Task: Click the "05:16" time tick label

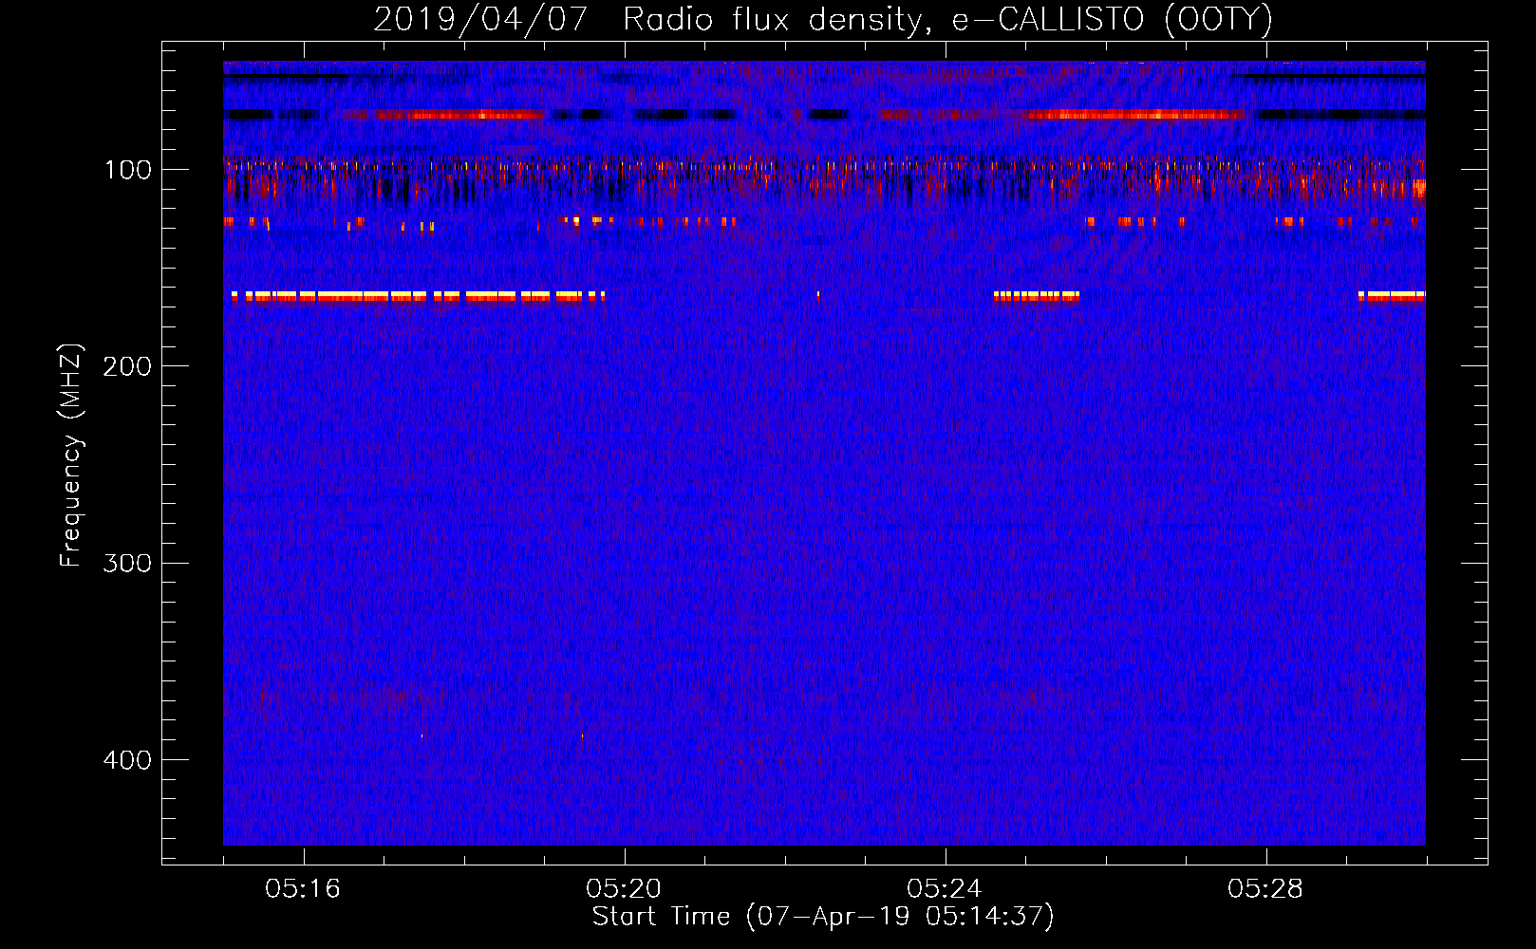Action: pyautogui.click(x=303, y=889)
